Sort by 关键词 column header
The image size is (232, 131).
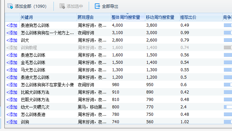coord(48,17)
